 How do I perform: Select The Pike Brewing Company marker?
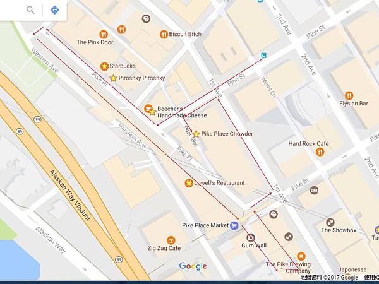tap(301, 256)
